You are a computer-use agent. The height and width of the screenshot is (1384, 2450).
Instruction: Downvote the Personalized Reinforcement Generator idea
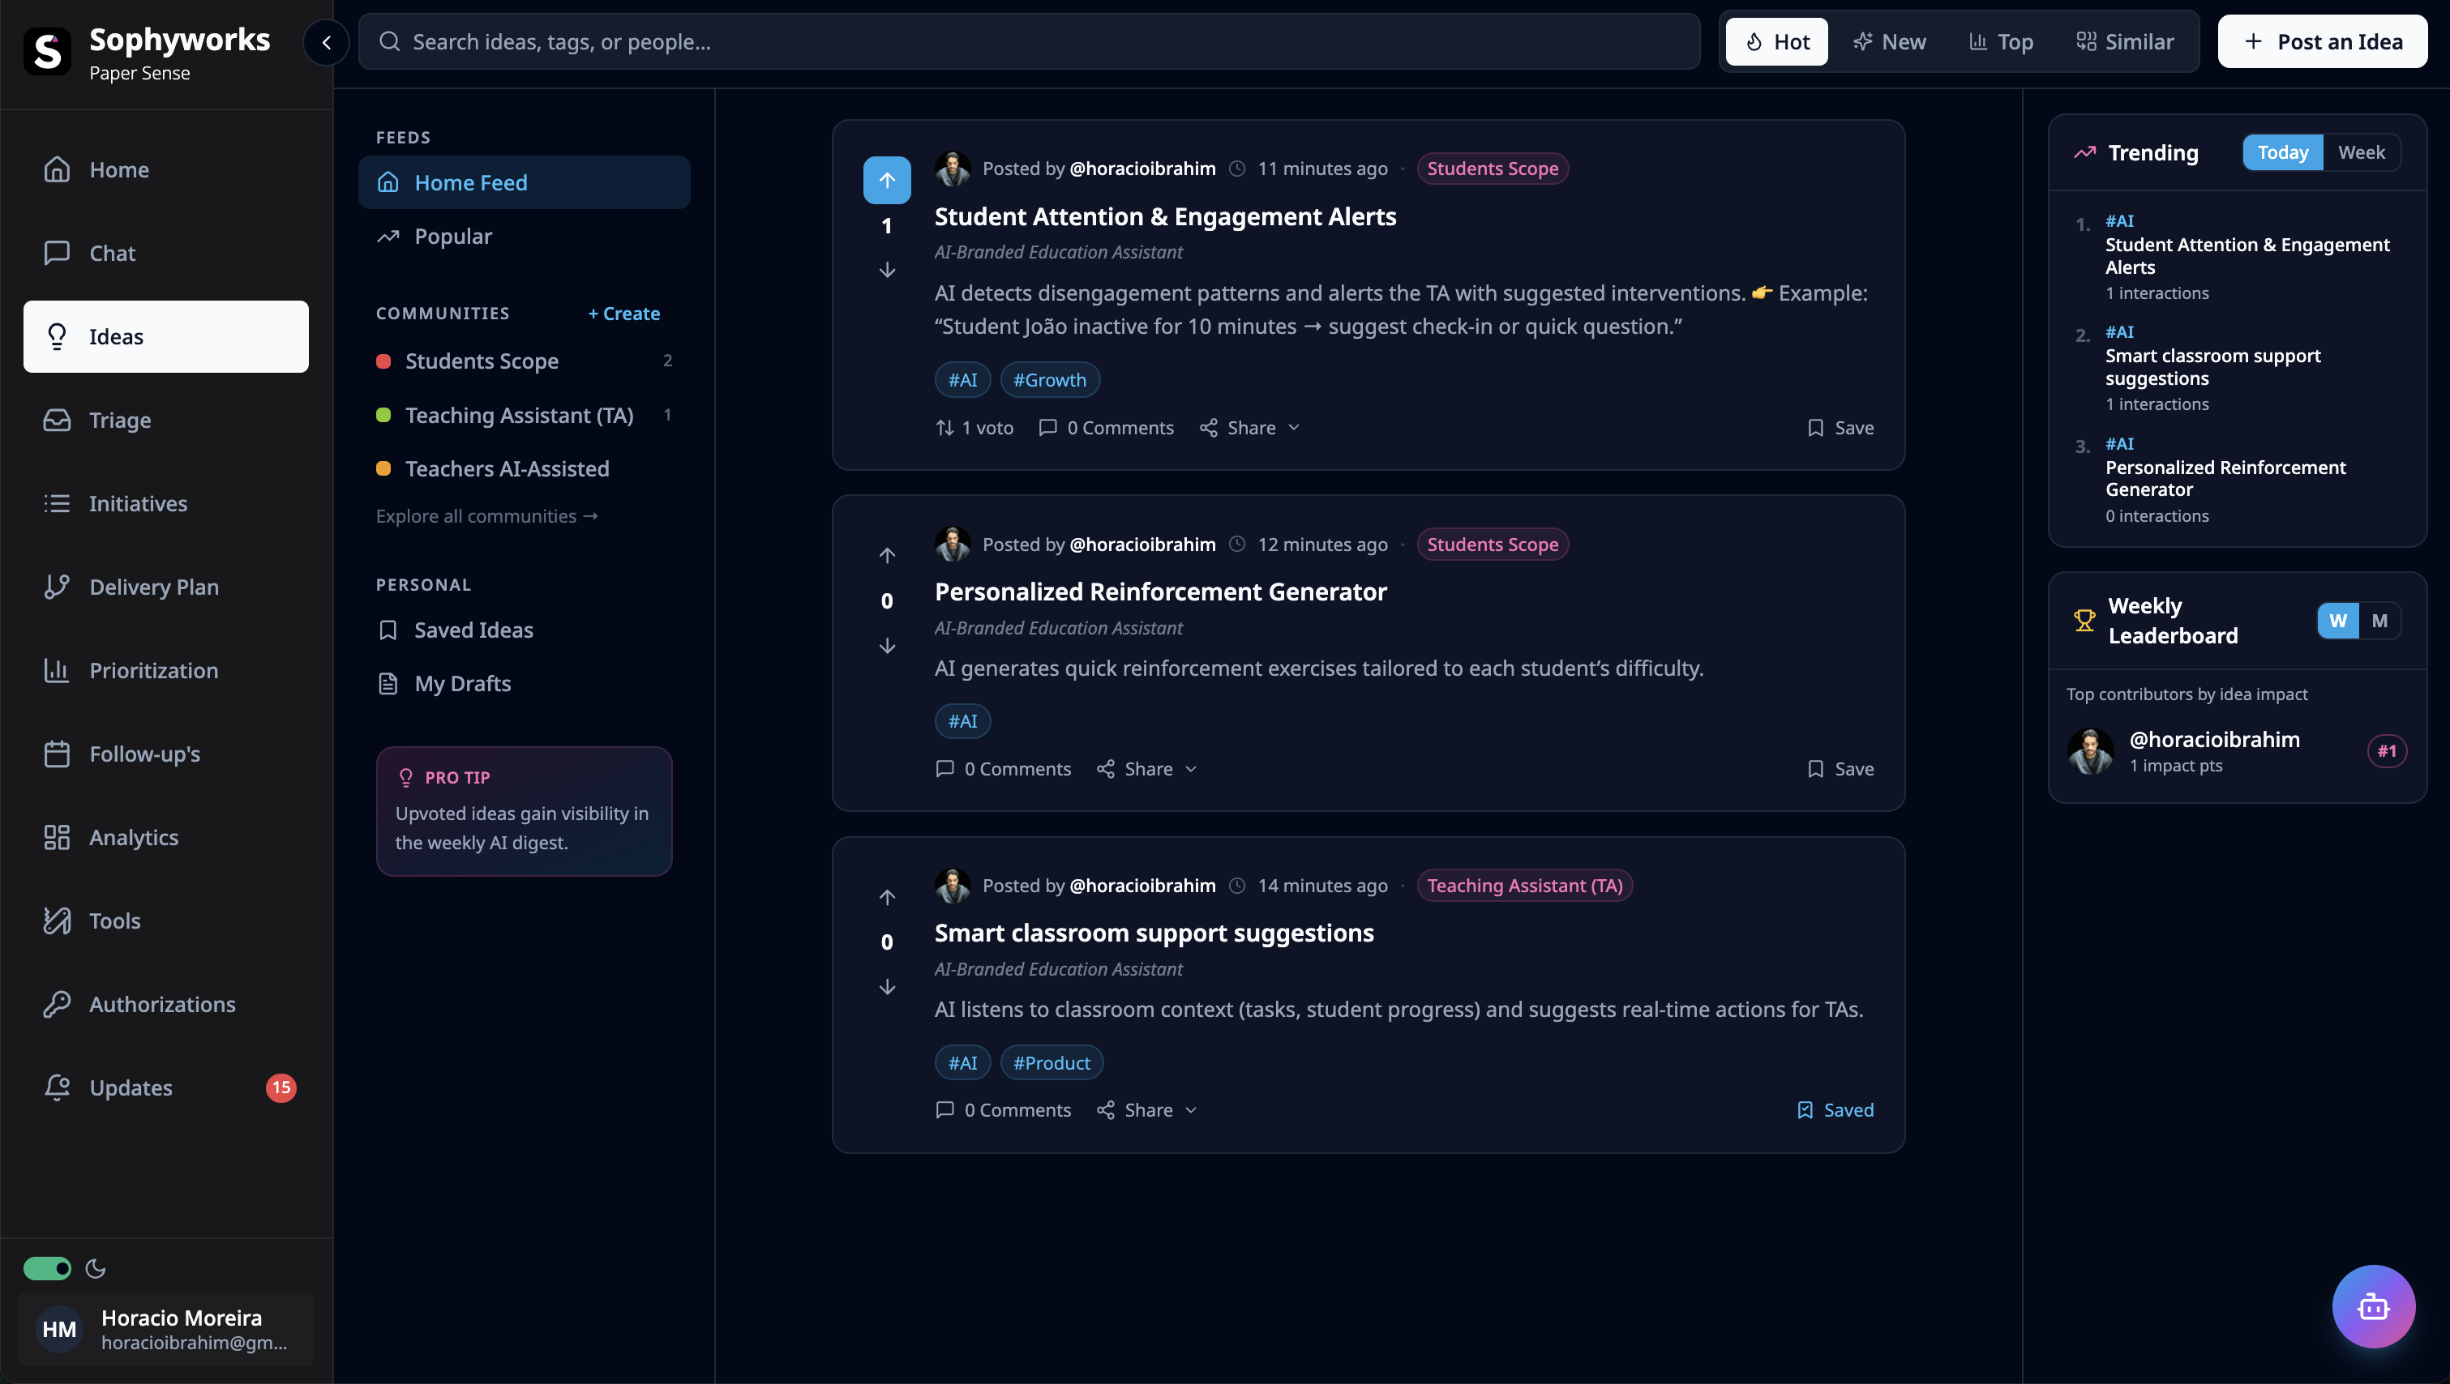click(x=886, y=647)
